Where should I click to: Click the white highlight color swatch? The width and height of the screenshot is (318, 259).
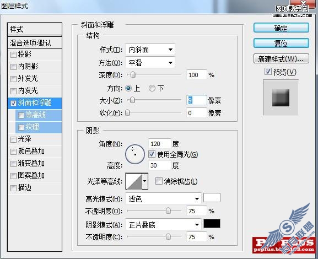click(x=212, y=197)
